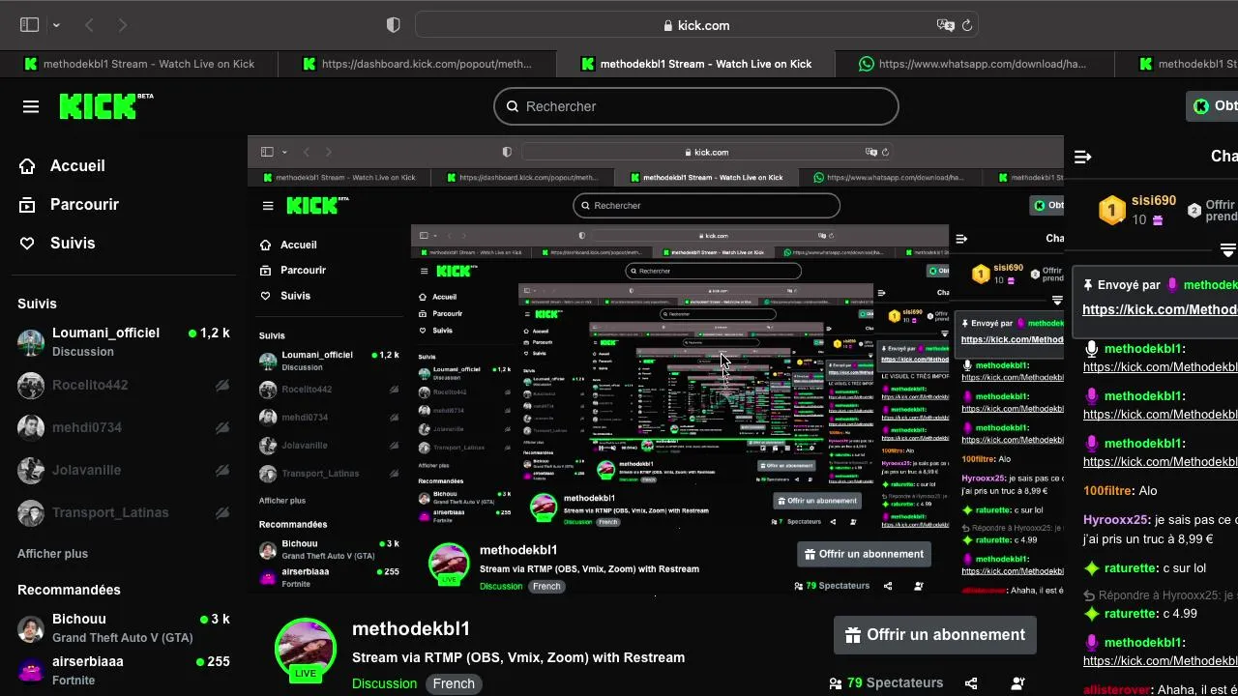Screen dimensions: 1238x696
Task: Click the large Hyrooxx25 username in the main chat
Action: pos(1115,520)
